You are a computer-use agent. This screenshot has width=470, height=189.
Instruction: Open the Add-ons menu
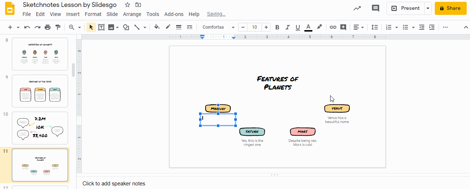point(175,14)
